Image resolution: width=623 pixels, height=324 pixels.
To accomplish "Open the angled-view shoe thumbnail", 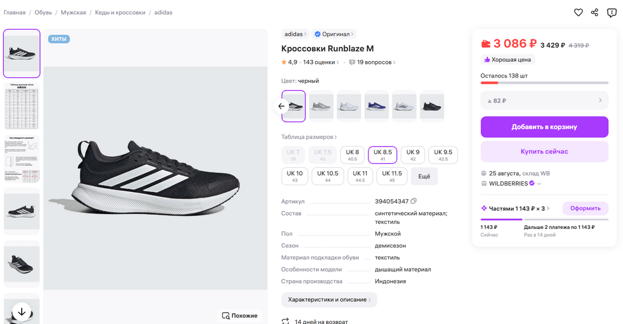I will point(22,264).
